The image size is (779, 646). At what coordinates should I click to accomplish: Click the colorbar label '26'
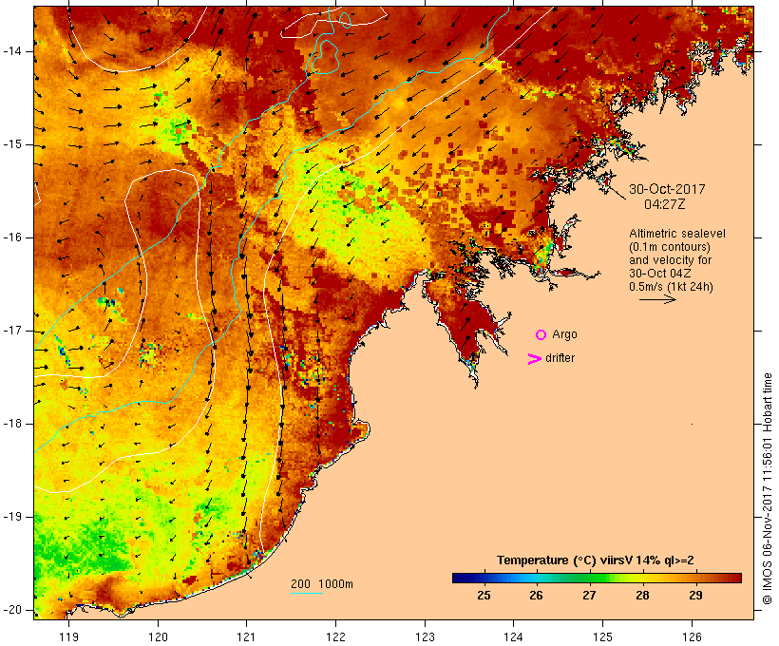pyautogui.click(x=536, y=596)
